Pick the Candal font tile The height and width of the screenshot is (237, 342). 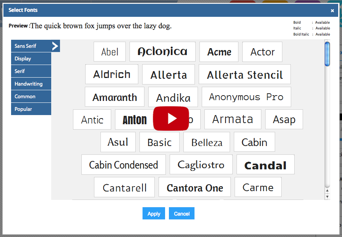pyautogui.click(x=266, y=165)
